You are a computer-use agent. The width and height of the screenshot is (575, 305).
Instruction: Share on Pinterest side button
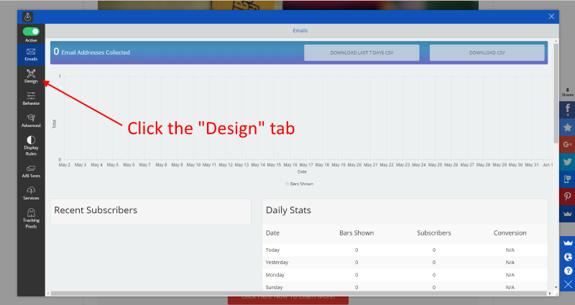click(567, 196)
